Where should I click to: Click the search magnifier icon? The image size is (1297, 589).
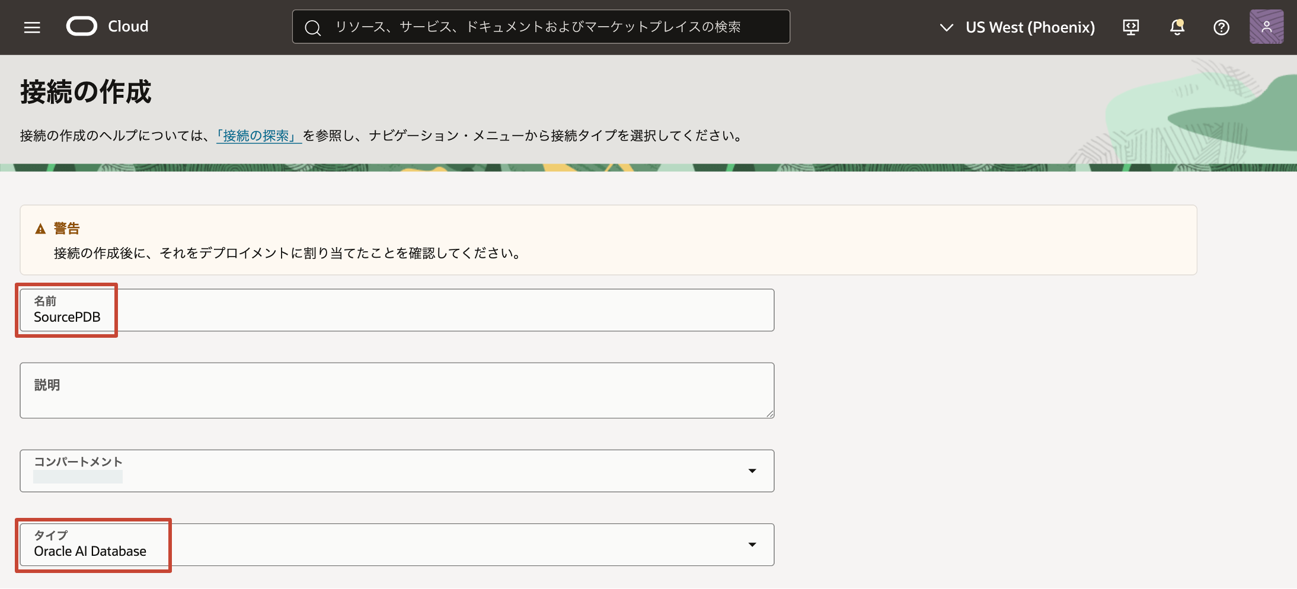tap(313, 27)
